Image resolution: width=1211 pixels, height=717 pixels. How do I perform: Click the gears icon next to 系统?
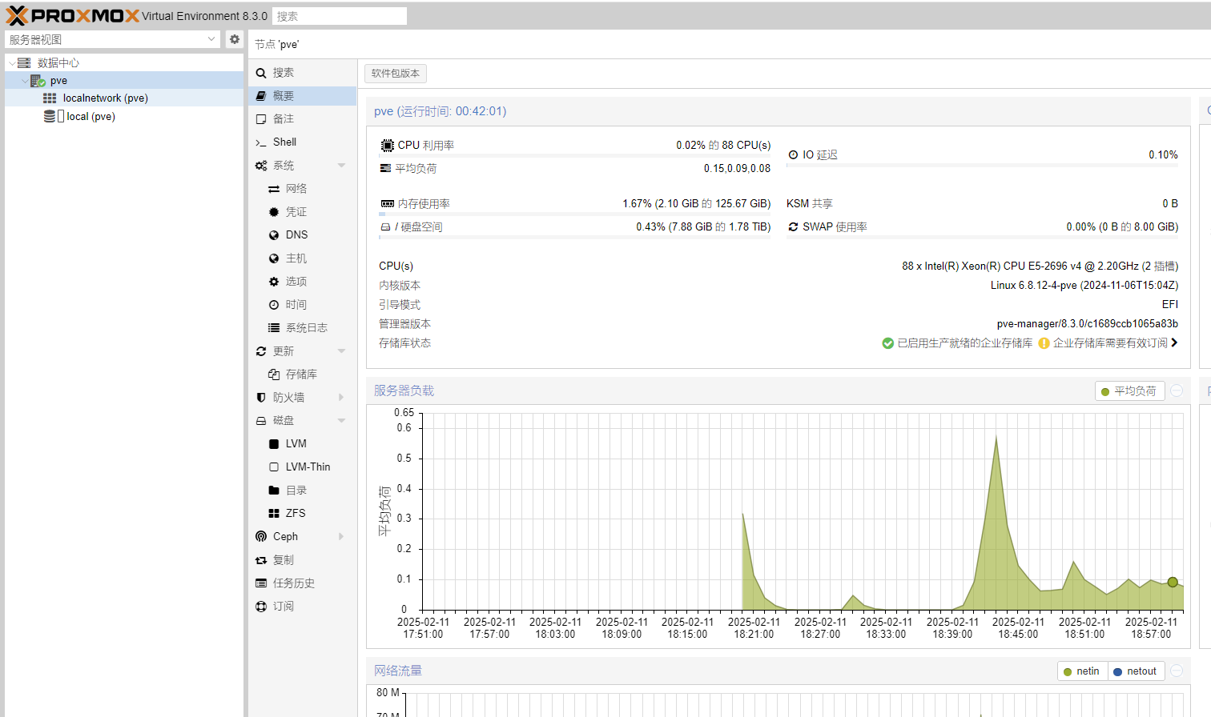click(261, 166)
